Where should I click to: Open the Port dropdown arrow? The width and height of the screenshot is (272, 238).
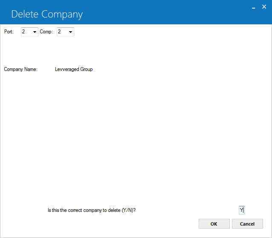[x=35, y=32]
